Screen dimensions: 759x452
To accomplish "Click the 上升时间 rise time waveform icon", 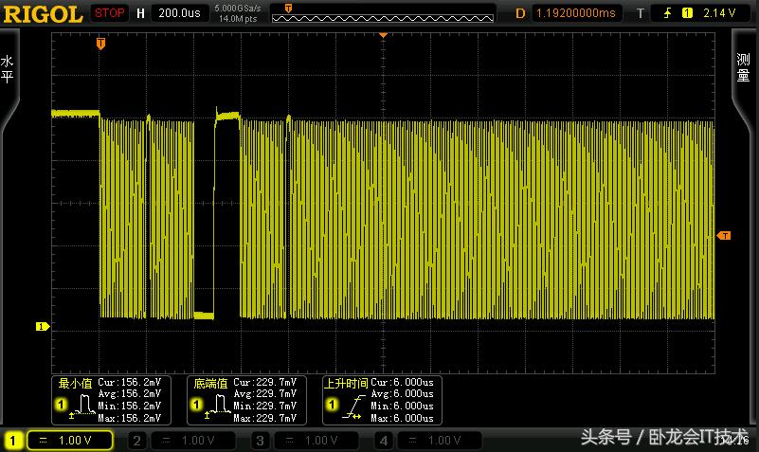I will pos(352,408).
